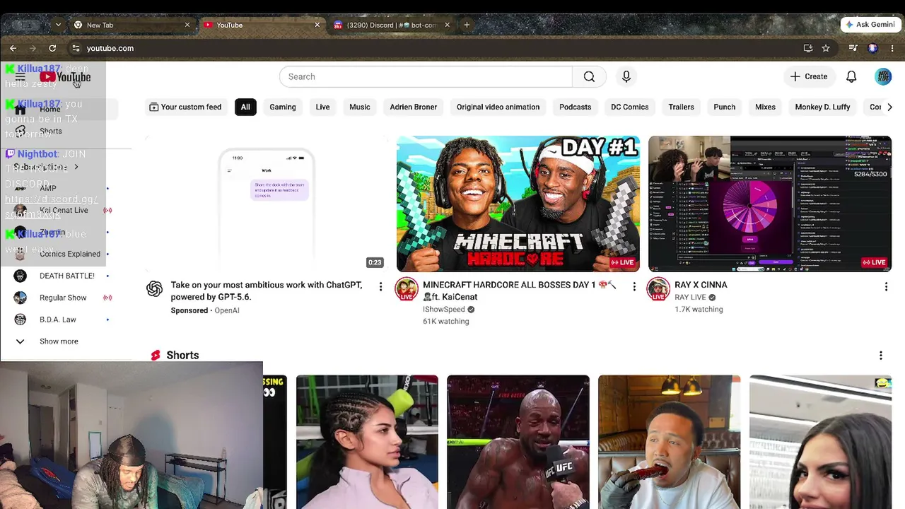Click the RAY LIVE channel avatar
Image resolution: width=905 pixels, height=509 pixels.
[x=658, y=289]
